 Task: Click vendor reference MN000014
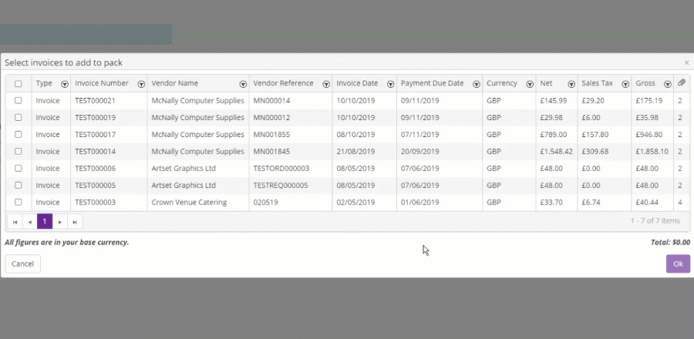click(271, 100)
